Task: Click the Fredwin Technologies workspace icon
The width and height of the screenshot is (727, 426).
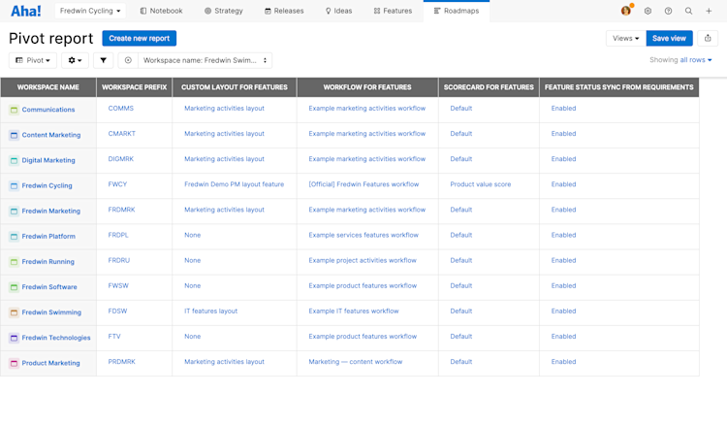Action: point(14,338)
